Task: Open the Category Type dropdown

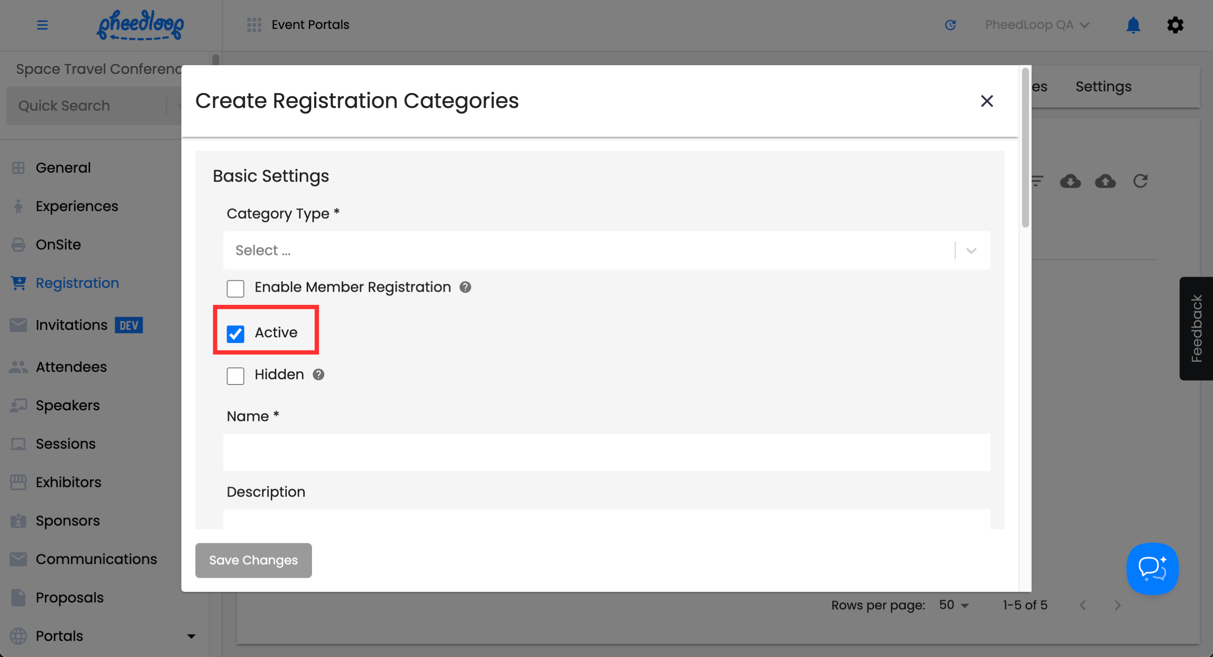Action: tap(606, 250)
